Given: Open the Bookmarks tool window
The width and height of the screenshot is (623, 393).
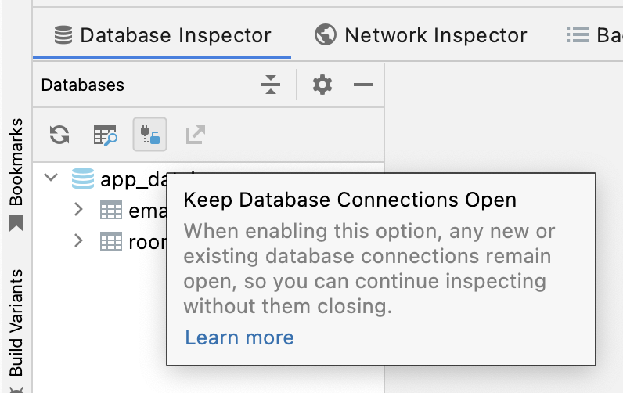Looking at the screenshot, I should [x=16, y=172].
